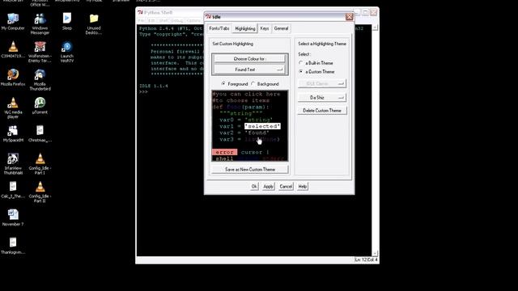Open the Unused Desktop folder icon
This screenshot has width=518, height=291.
pyautogui.click(x=94, y=23)
